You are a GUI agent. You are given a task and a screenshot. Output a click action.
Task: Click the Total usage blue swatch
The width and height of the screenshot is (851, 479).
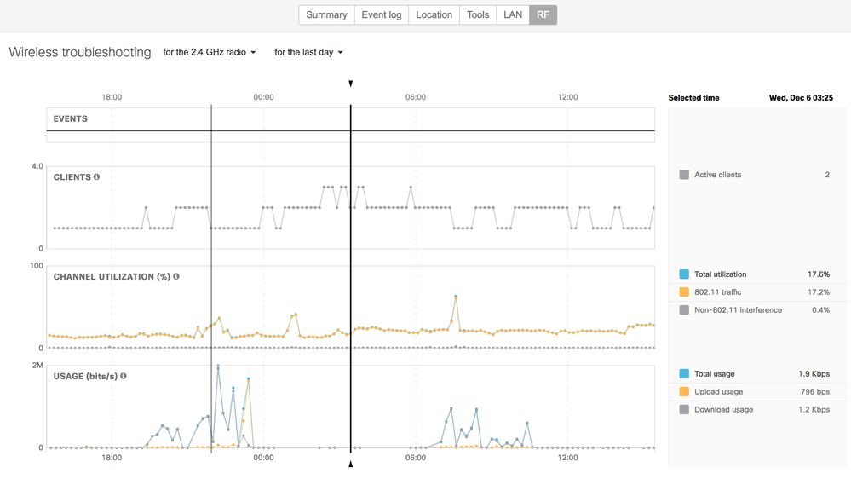[x=684, y=373]
